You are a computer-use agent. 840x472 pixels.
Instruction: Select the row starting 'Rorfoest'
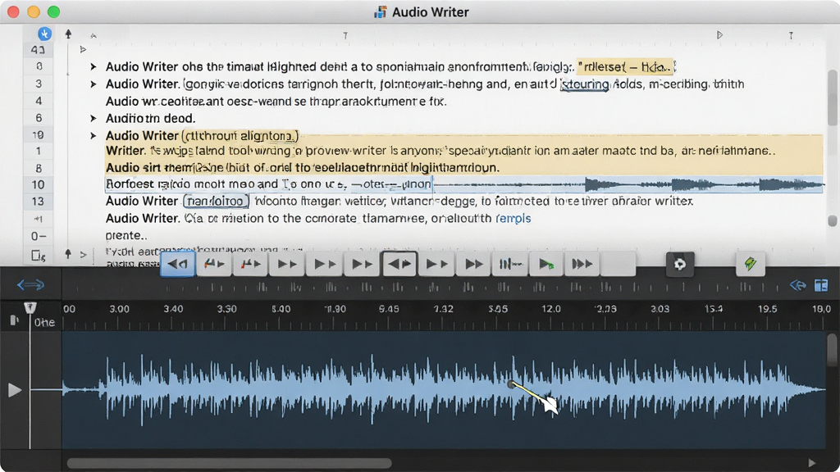pos(464,184)
